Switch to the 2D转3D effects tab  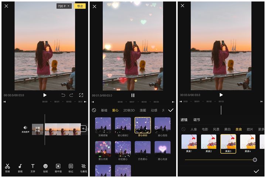(x=129, y=110)
